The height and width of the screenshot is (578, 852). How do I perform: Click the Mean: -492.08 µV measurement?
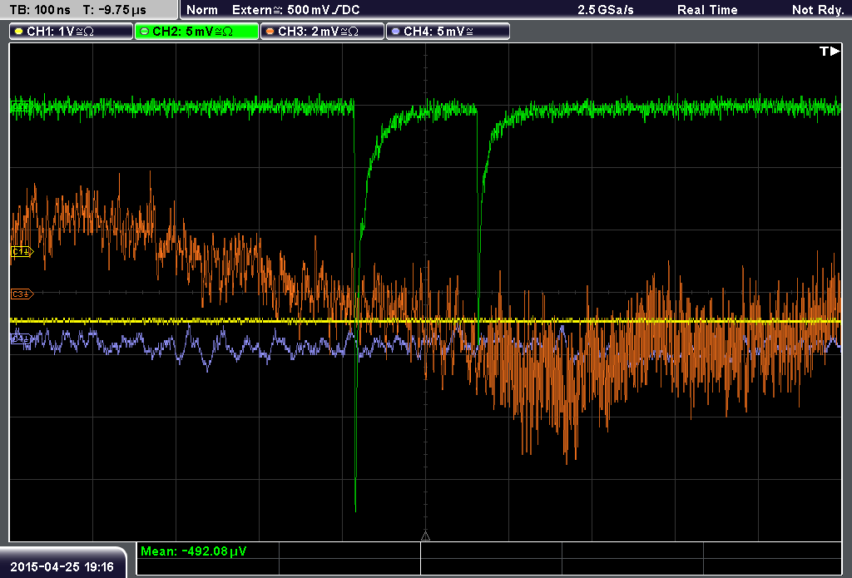(x=193, y=551)
